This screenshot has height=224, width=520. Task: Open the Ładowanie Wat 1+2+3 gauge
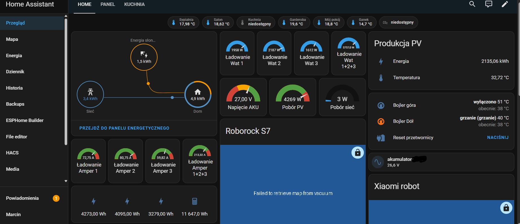(x=349, y=53)
